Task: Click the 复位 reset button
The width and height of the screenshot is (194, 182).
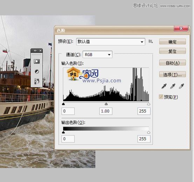Action: pyautogui.click(x=173, y=51)
